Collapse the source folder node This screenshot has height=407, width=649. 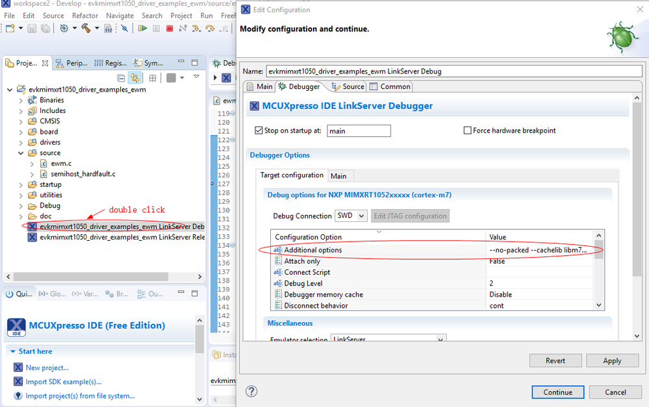tap(21, 153)
